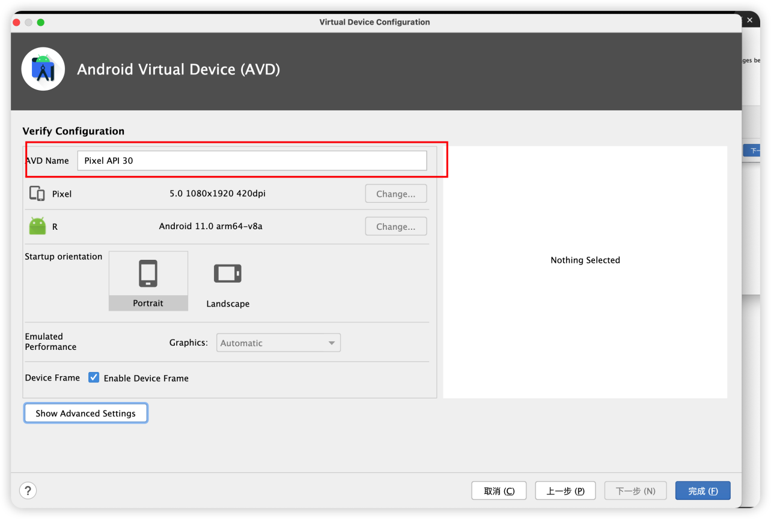The height and width of the screenshot is (519, 771).
Task: Finish setup with 完成 (F) button
Action: click(703, 491)
